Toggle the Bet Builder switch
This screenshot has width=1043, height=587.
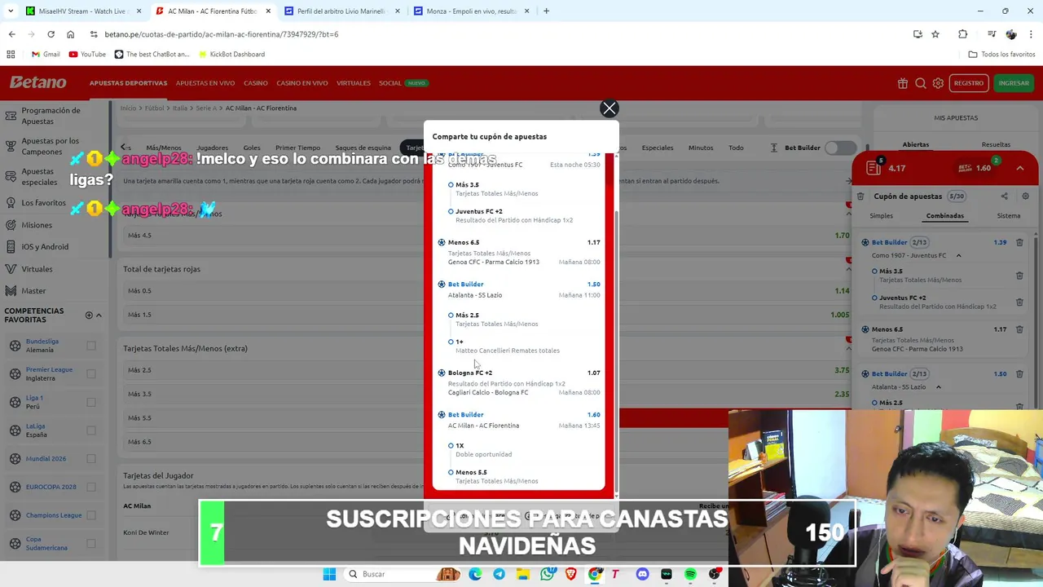[840, 148]
